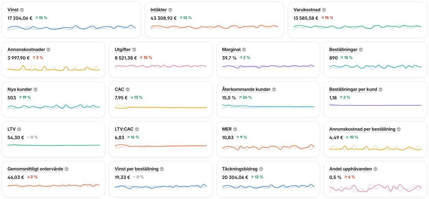This screenshot has height=199, width=429.
Task: Click the Täckningsbidrag metric label
Action: tap(240, 169)
